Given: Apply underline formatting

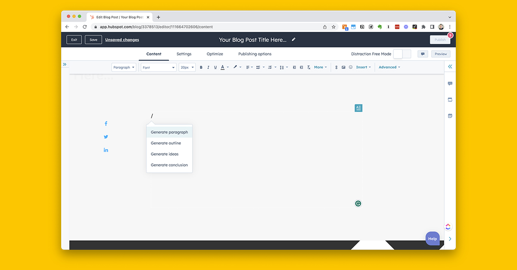Looking at the screenshot, I should (215, 67).
